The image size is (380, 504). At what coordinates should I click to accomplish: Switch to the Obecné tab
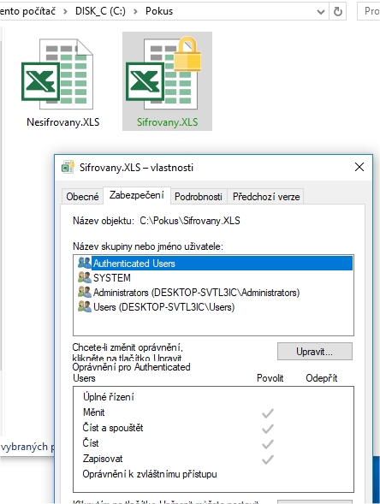(82, 197)
